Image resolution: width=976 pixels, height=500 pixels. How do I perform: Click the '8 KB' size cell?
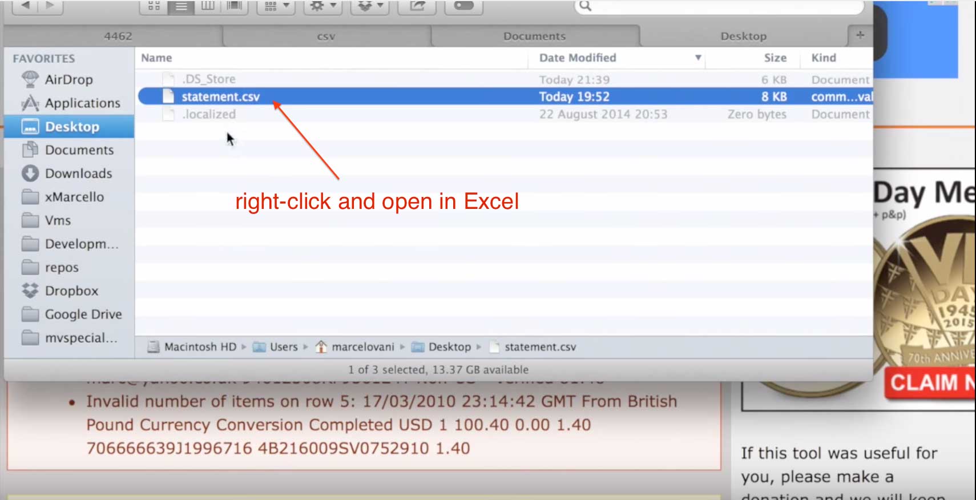[774, 96]
